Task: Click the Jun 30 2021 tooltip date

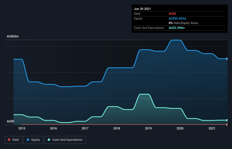Action: point(142,9)
